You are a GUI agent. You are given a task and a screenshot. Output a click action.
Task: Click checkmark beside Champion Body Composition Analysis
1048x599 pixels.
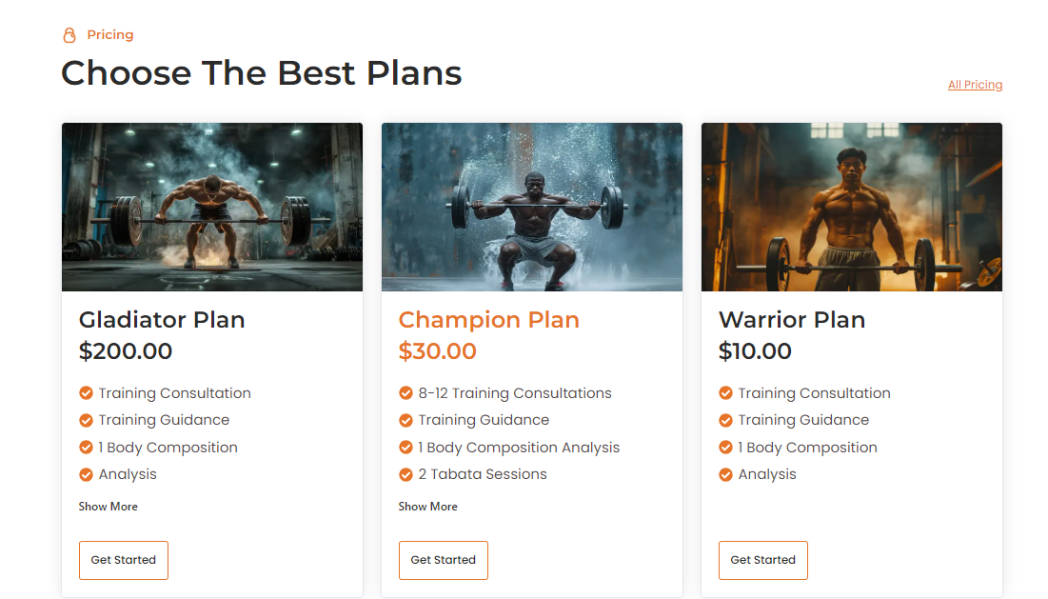point(405,448)
